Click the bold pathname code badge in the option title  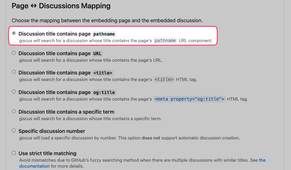point(104,34)
